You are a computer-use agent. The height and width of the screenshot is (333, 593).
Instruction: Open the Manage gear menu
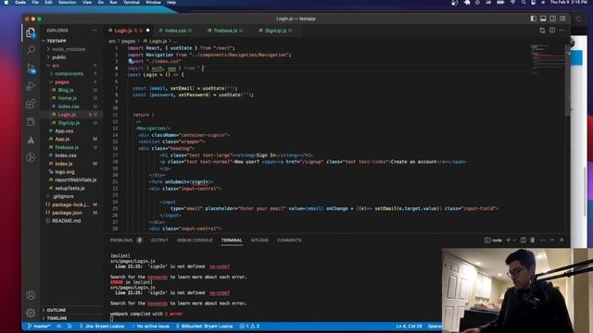pyautogui.click(x=31, y=313)
